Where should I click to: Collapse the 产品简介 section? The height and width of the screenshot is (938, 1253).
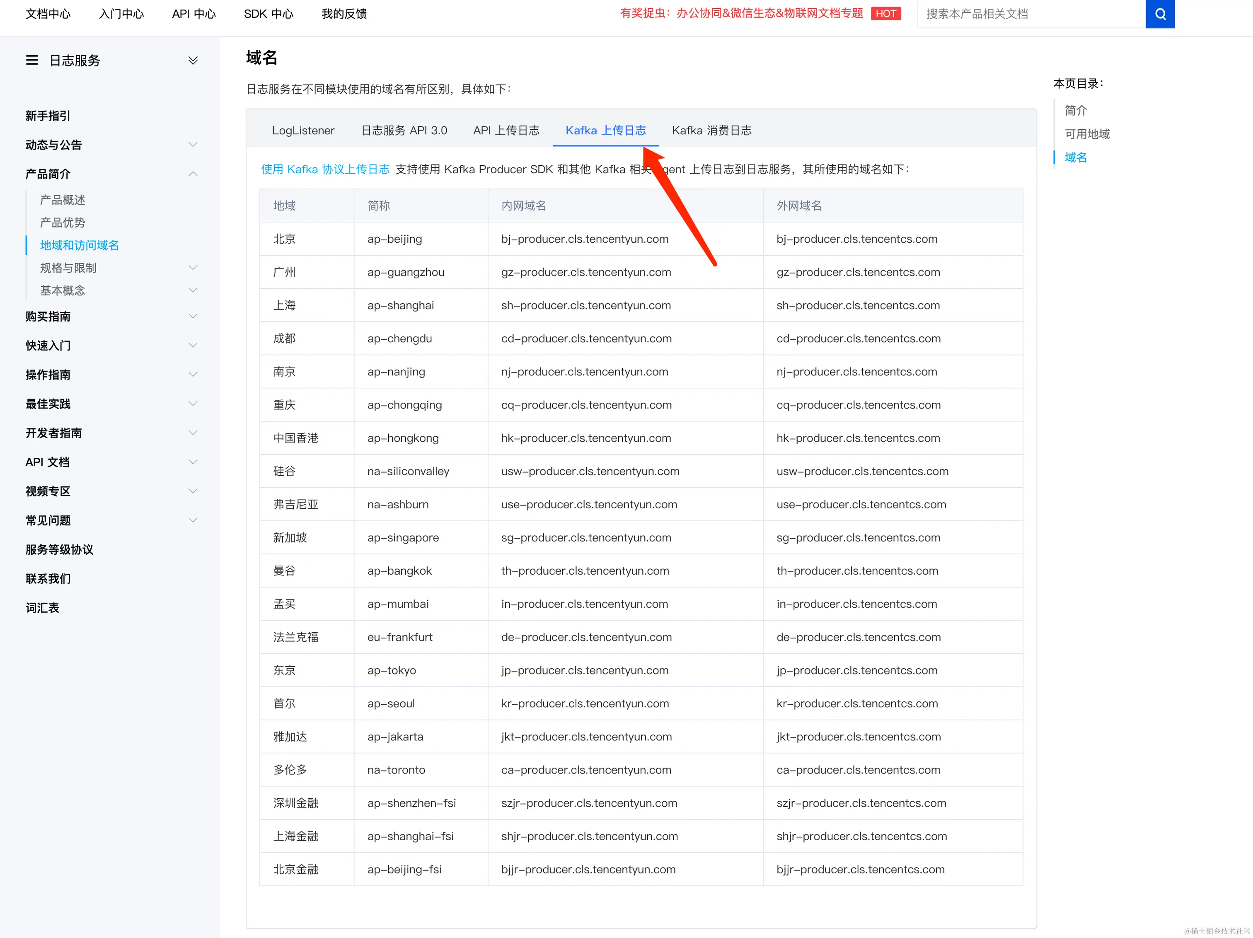point(193,173)
